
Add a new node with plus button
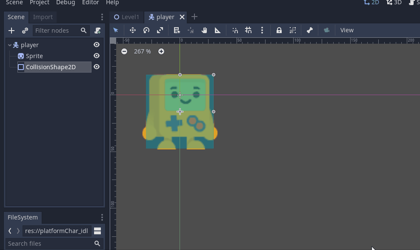coord(11,31)
